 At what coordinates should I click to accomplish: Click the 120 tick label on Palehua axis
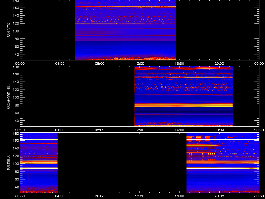[17, 156]
